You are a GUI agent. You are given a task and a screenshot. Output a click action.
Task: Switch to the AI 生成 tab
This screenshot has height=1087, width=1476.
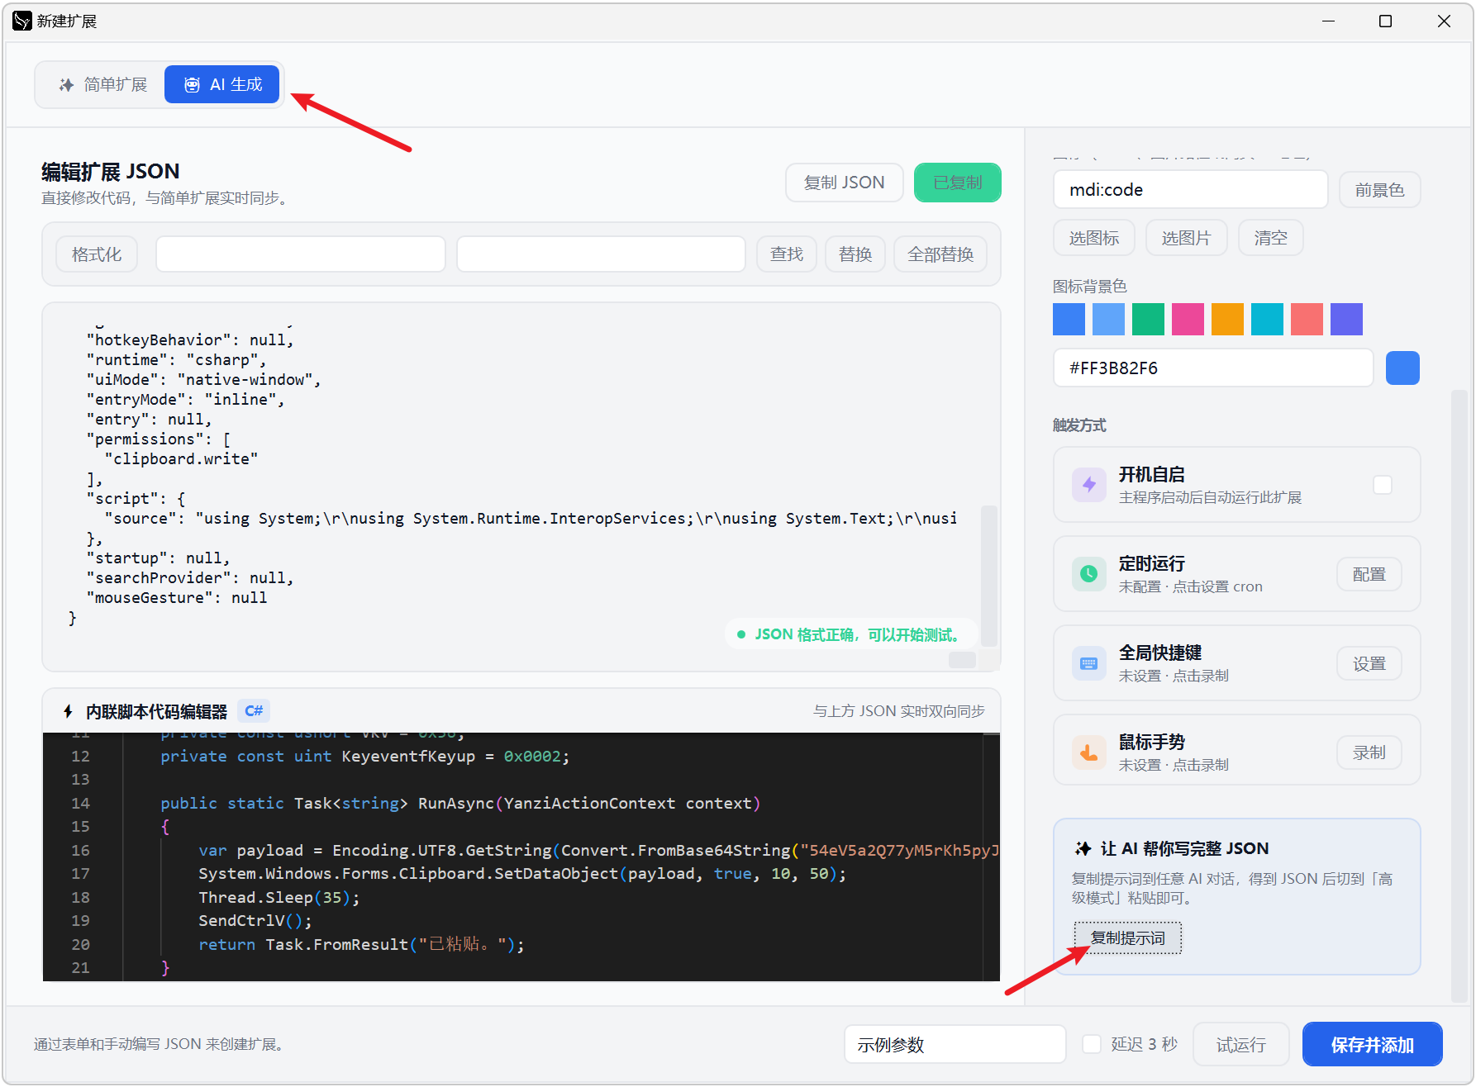pos(221,84)
